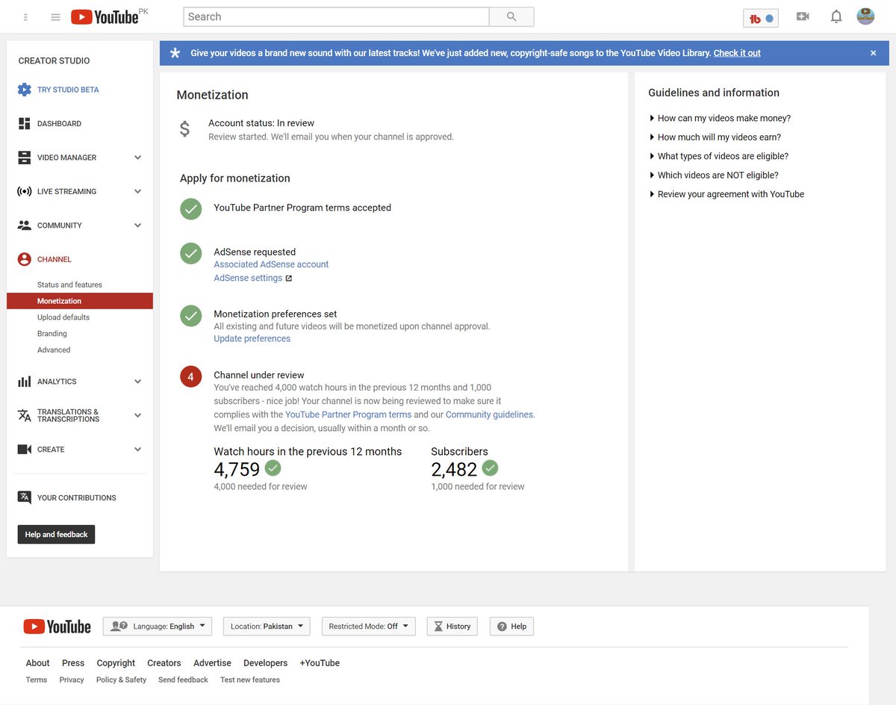The height and width of the screenshot is (705, 896).
Task: Click the Your Contributions icon
Action: coord(25,497)
